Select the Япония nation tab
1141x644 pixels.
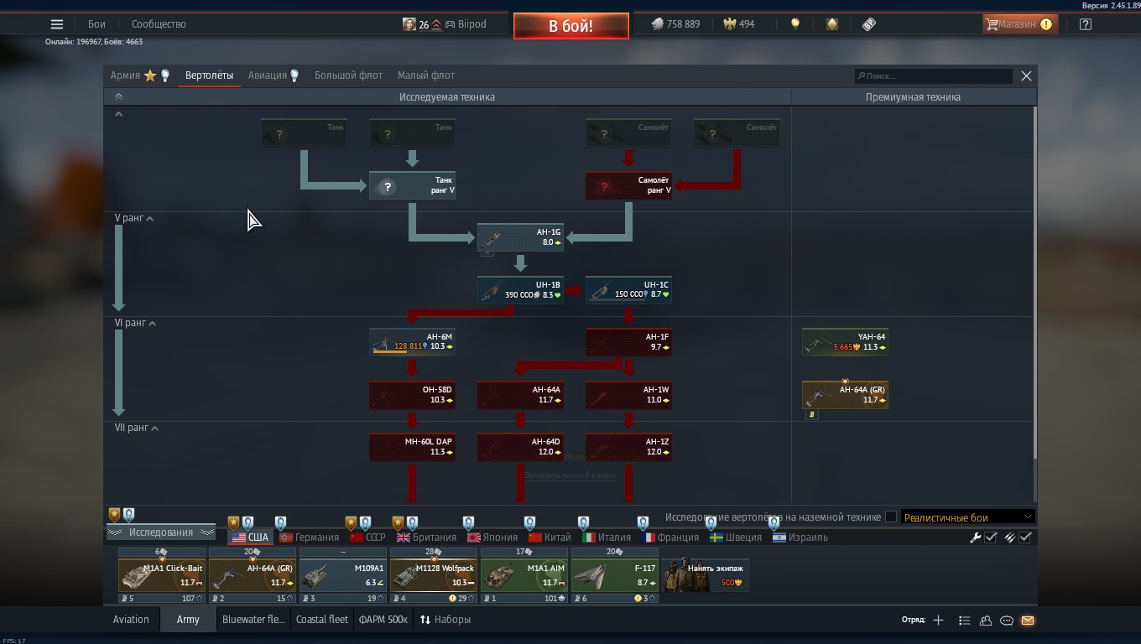point(492,538)
